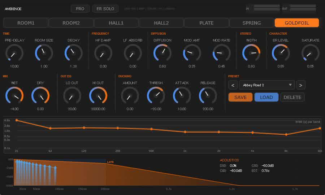Viewport: 325px width, 195px height.
Task: Click the ROOM SIZE knob
Action: (44, 53)
